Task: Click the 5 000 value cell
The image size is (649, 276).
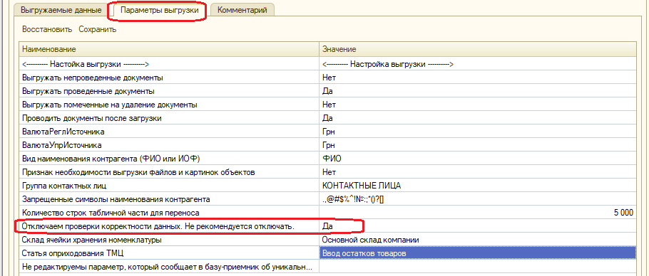Action: 478,213
